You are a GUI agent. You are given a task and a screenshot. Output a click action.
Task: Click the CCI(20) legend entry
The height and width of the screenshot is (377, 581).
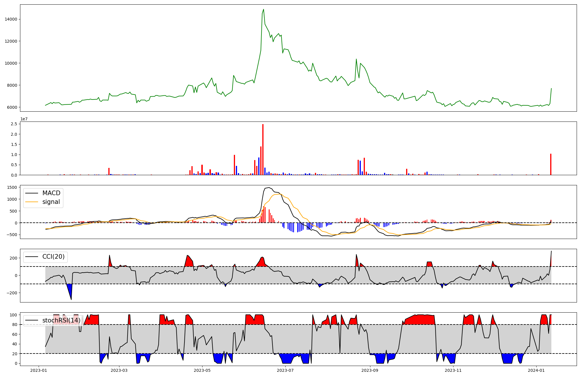(x=53, y=257)
